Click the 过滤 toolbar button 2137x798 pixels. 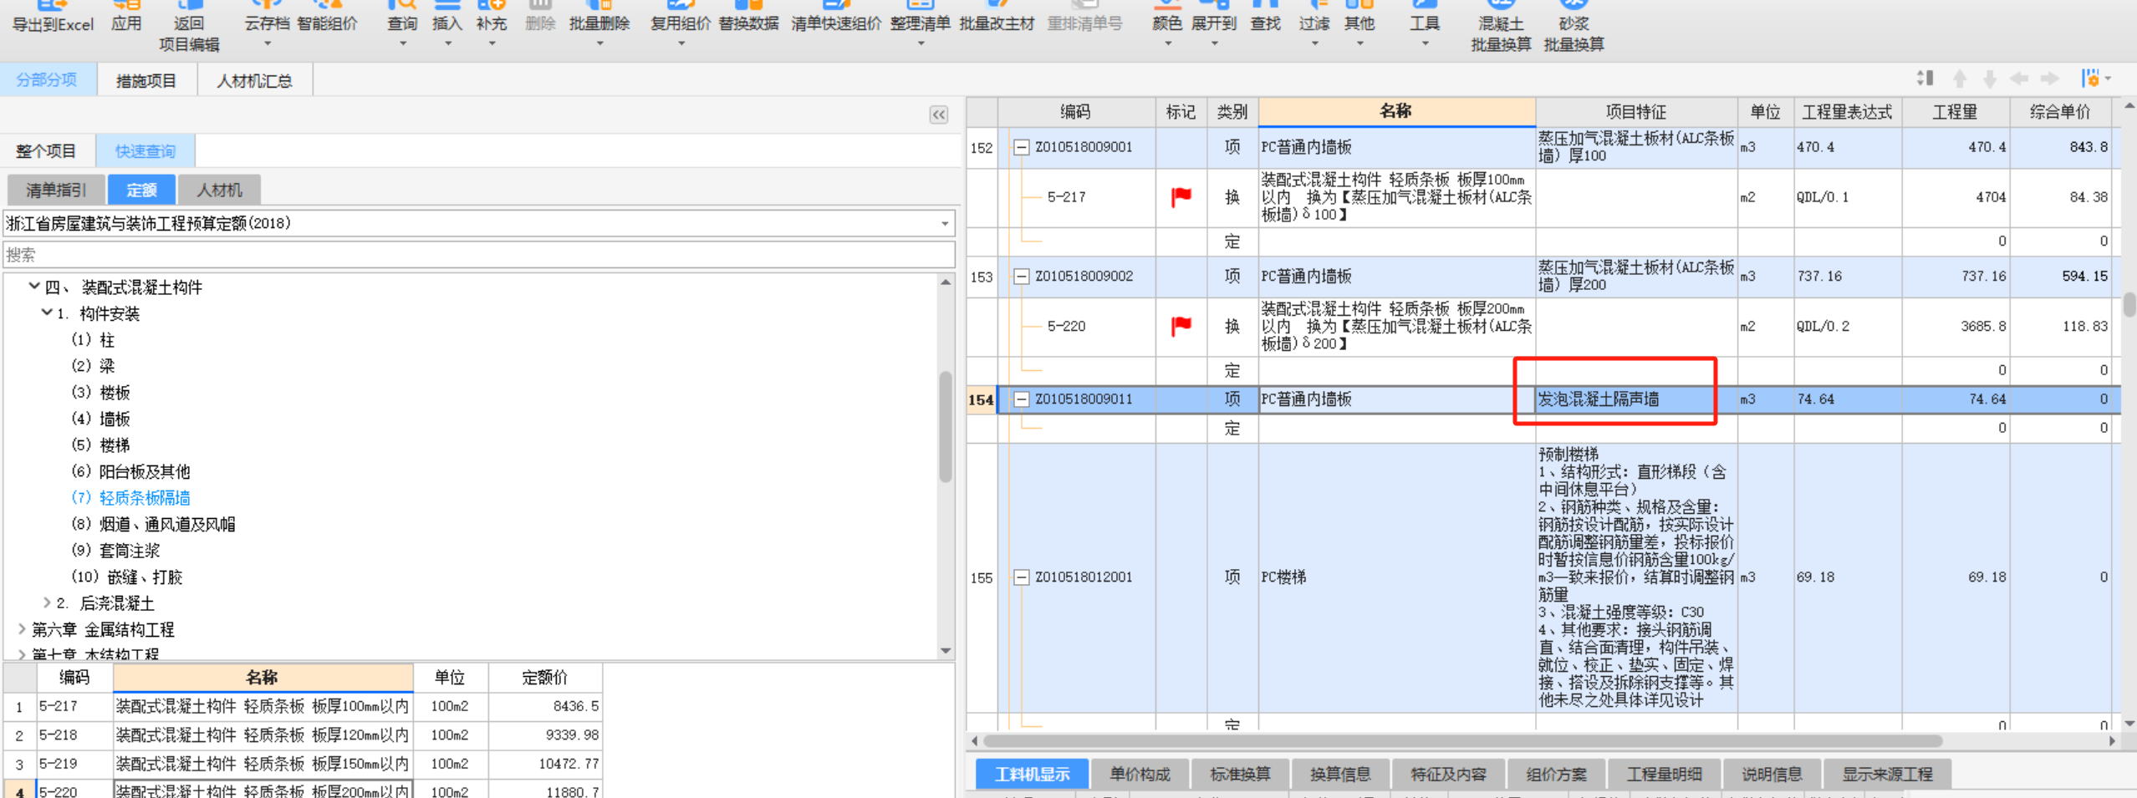click(x=1314, y=23)
